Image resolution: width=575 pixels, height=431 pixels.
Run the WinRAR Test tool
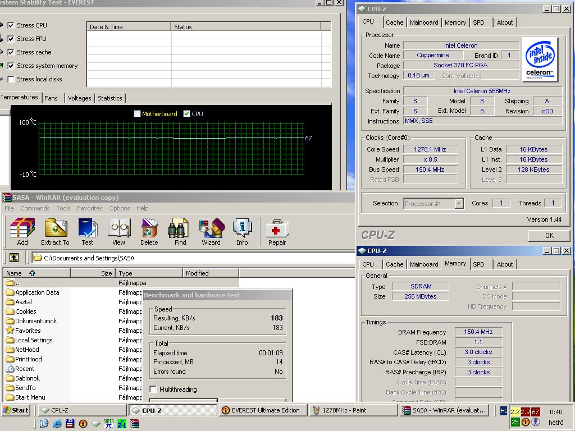[x=87, y=231]
